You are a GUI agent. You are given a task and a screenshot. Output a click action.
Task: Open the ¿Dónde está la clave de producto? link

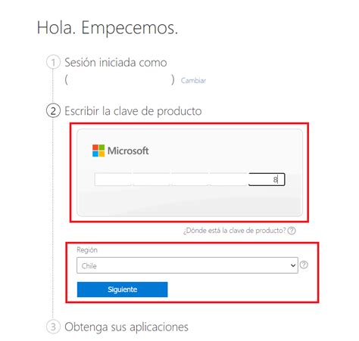(235, 231)
